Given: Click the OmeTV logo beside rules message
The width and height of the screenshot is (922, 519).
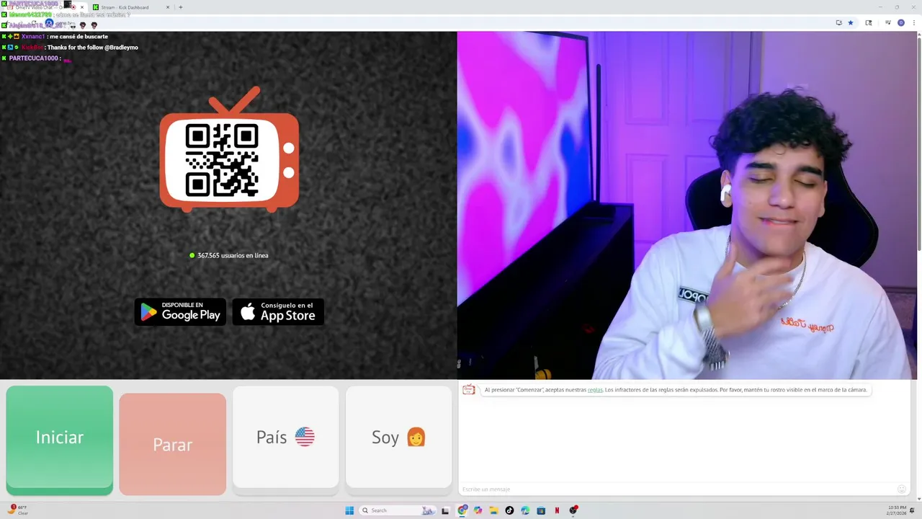Looking at the screenshot, I should 469,390.
